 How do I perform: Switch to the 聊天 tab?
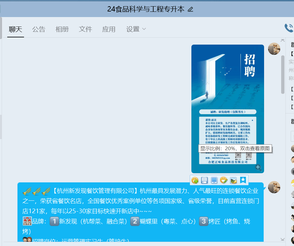click(15, 29)
